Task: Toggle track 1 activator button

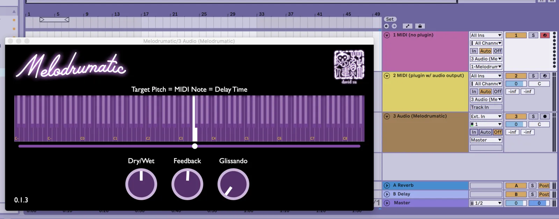Action: [516, 35]
